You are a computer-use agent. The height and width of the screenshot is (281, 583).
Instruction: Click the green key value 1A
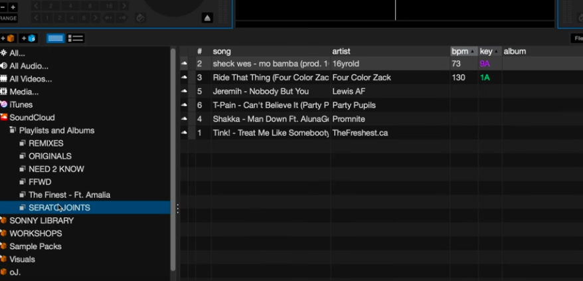485,78
